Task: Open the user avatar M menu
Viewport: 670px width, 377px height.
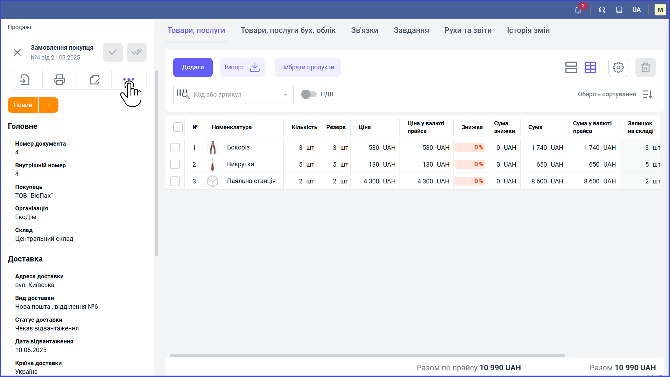Action: click(660, 10)
